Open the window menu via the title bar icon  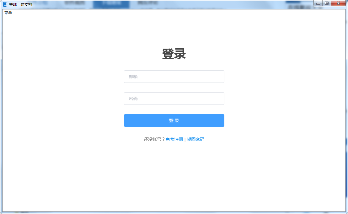4,3
